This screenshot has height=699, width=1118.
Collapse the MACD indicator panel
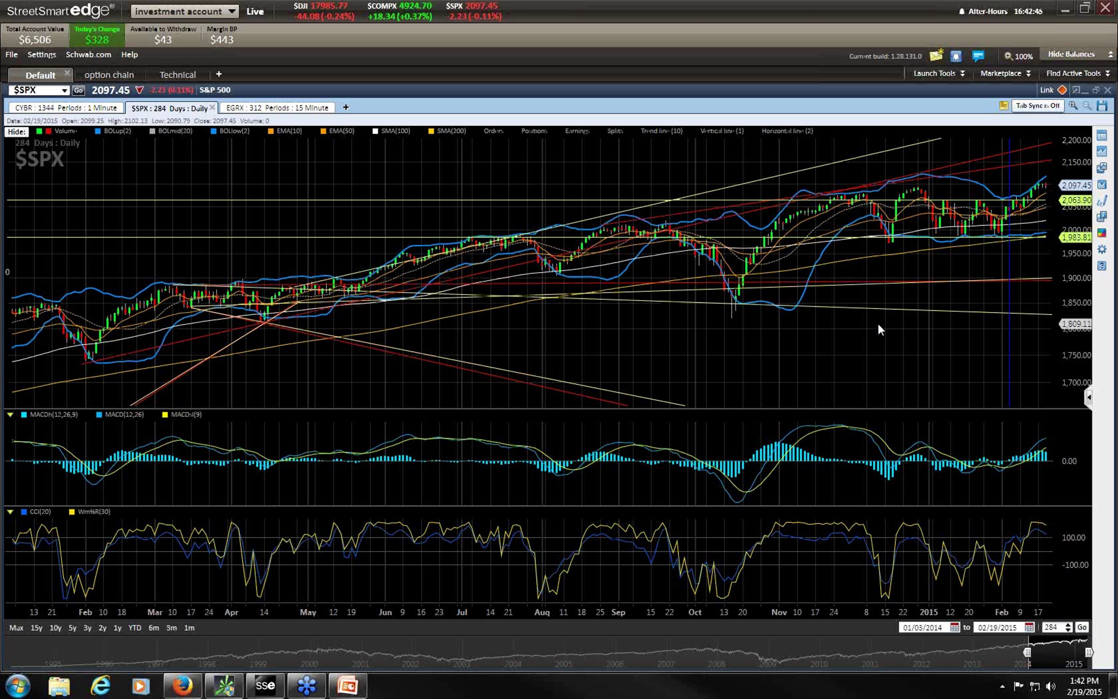pos(10,415)
